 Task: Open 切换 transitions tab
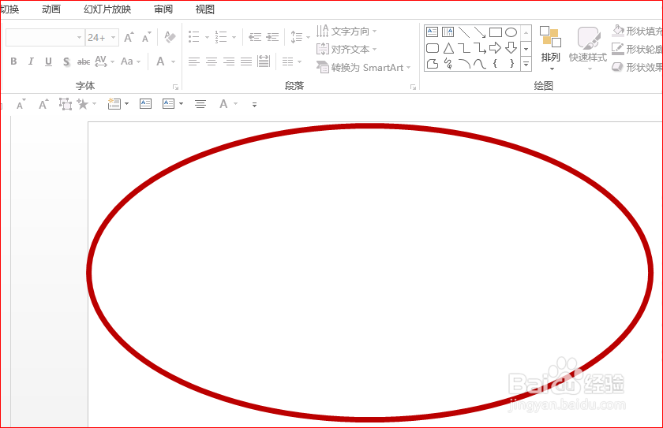(x=9, y=9)
